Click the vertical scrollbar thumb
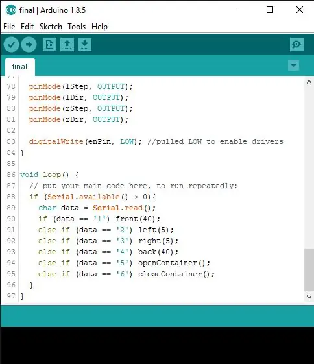Image resolution: width=314 pixels, height=364 pixels. pyautogui.click(x=309, y=269)
